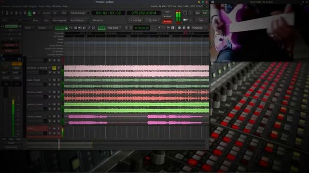Click the timecode clock 00:02:03:02
The image size is (309, 173).
coord(108,13)
